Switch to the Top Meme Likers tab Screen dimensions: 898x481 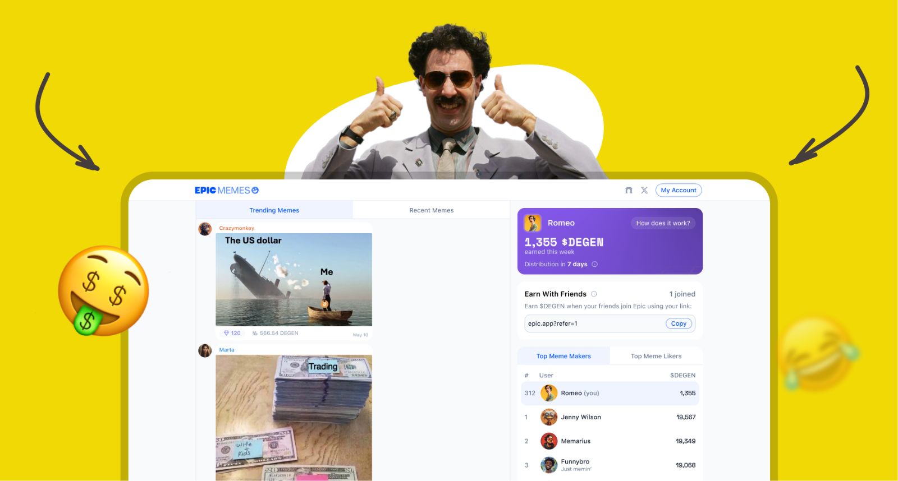coord(656,357)
